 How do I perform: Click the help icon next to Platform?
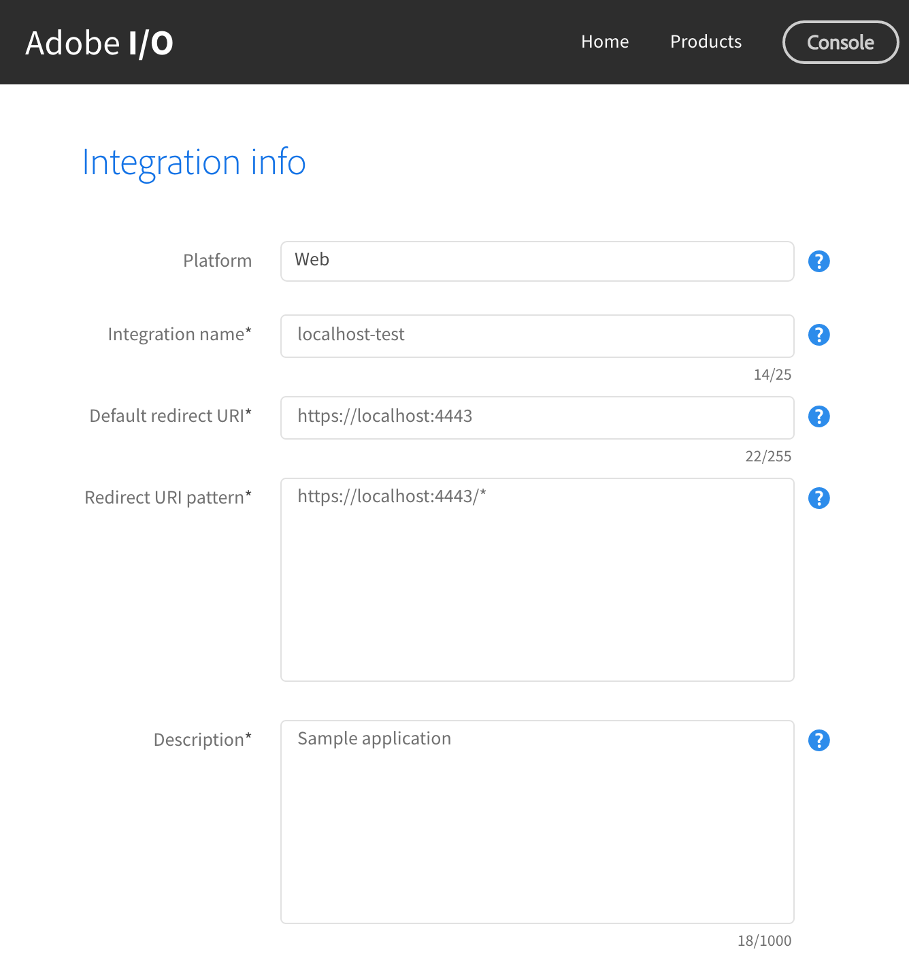pyautogui.click(x=819, y=261)
